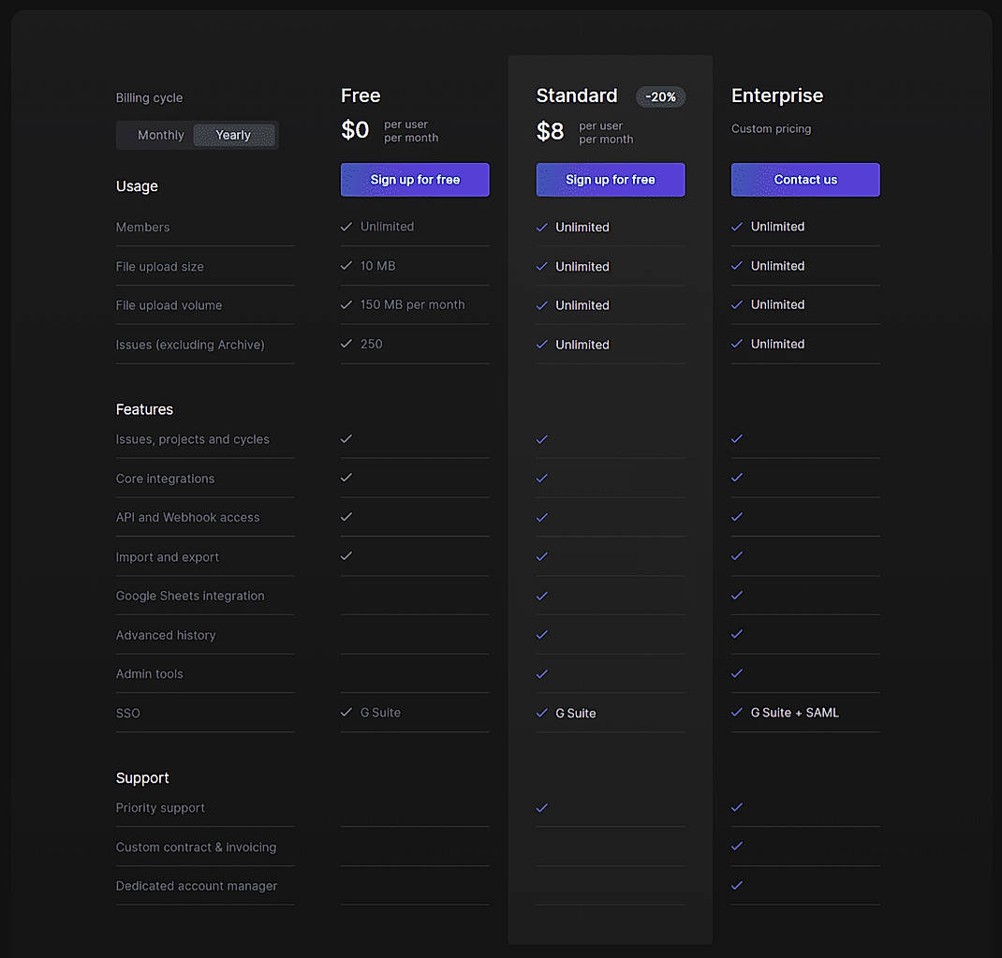Click the Usage section heading
Viewport: 1002px width, 958px height.
tap(137, 185)
